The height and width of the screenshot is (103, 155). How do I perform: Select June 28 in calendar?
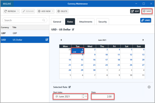(65, 71)
